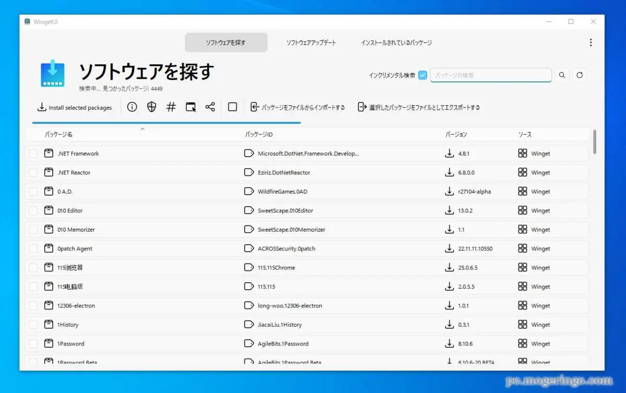Click the tag icon beside SweetScape.010Editor
Screen dimensions: 626x393
click(249, 210)
